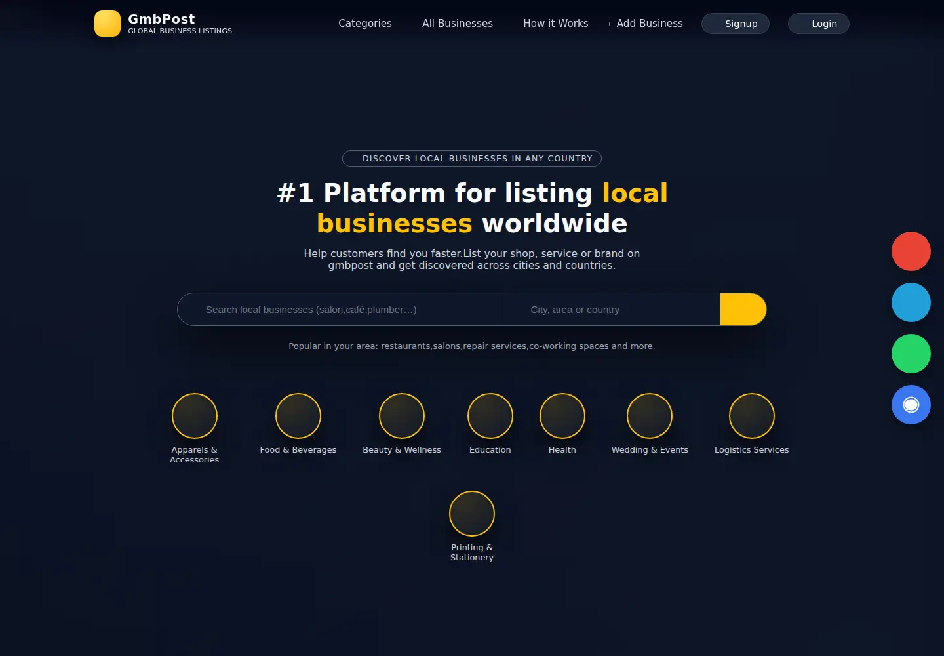Image resolution: width=944 pixels, height=656 pixels.
Task: Click the Health label text
Action: 562,450
